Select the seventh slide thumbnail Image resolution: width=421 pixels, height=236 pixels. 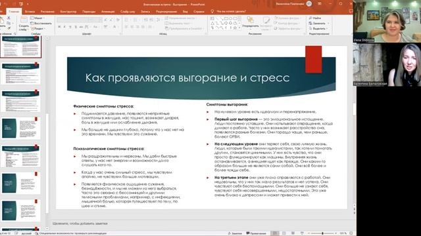[21, 210]
